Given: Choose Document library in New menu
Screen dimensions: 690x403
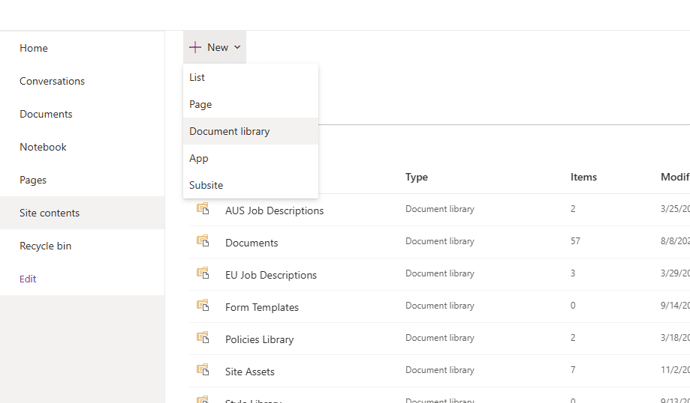Looking at the screenshot, I should coord(230,131).
